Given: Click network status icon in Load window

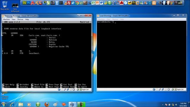Looking at the screenshot, I should (x=163, y=89).
